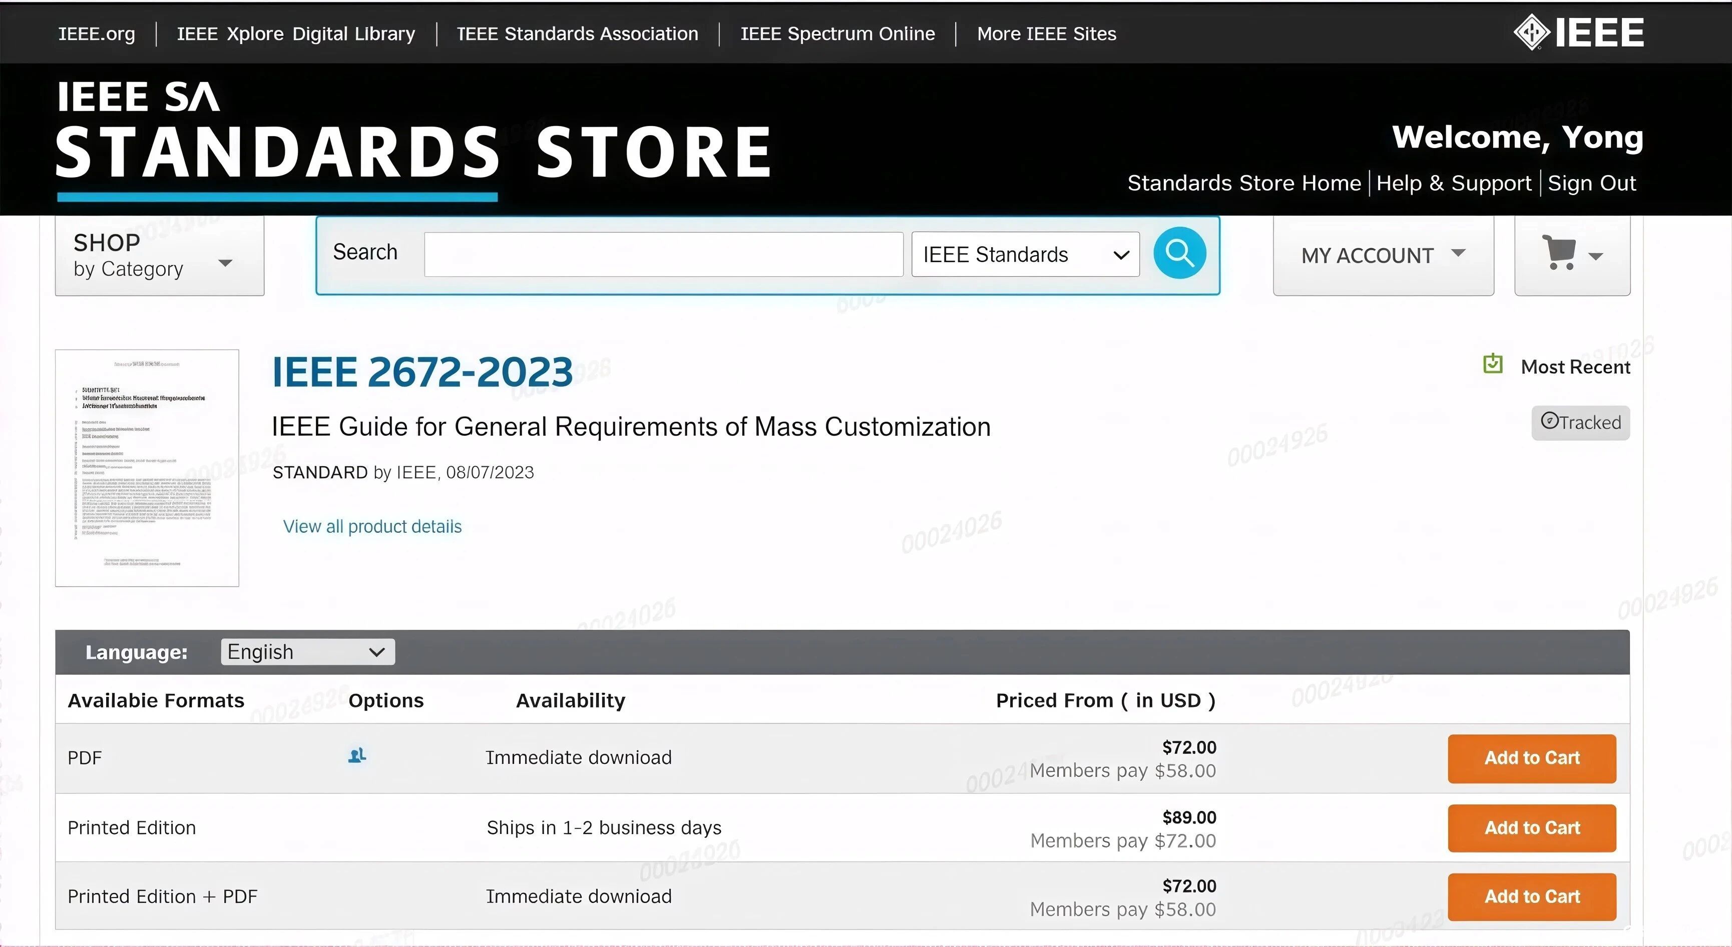Click View all product details link
Screen dimensions: 1732x947
[x=372, y=526]
